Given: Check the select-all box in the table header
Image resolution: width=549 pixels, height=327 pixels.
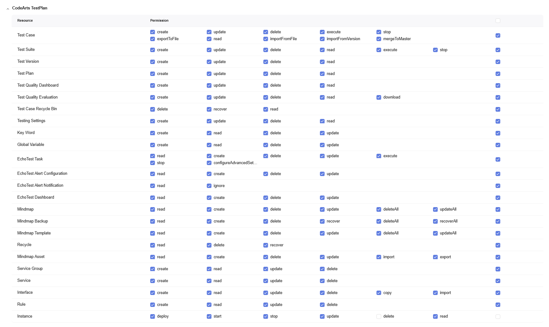Looking at the screenshot, I should coord(498,21).
